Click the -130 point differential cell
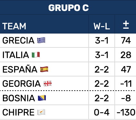This screenshot has width=136, height=120. pyautogui.click(x=126, y=112)
